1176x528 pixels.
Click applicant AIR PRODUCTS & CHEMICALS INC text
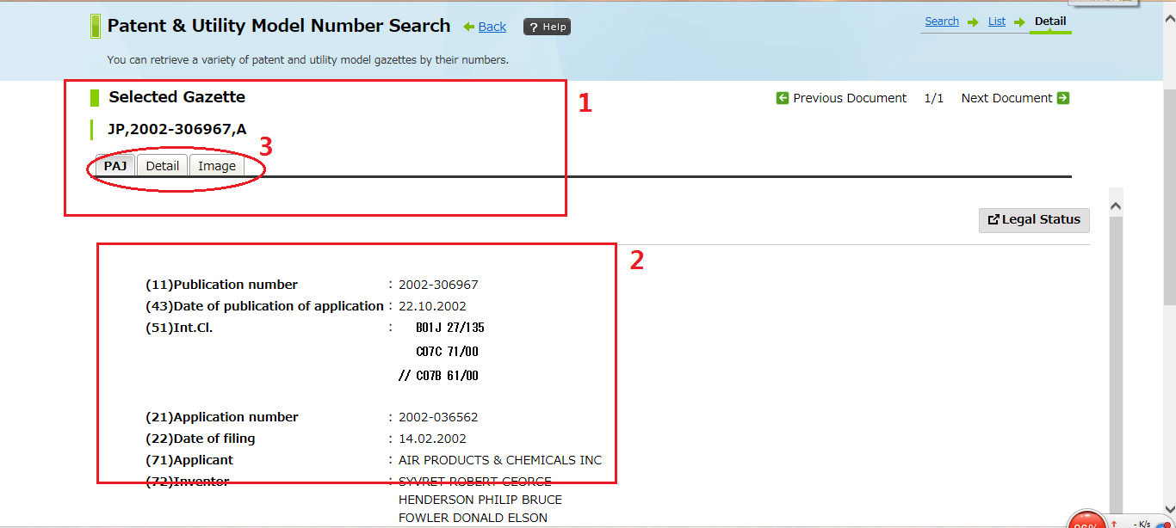[500, 460]
